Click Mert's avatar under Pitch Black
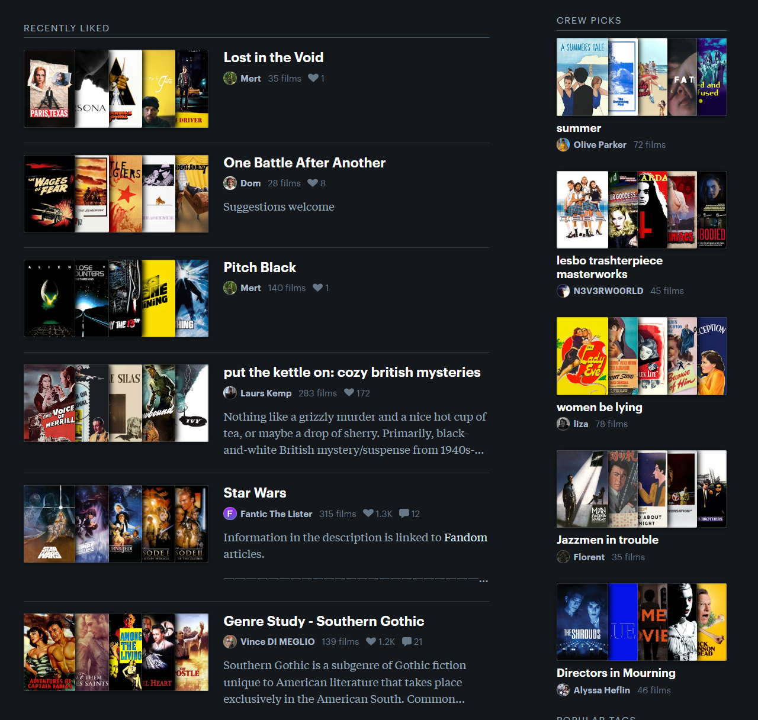758x720 pixels. click(230, 288)
